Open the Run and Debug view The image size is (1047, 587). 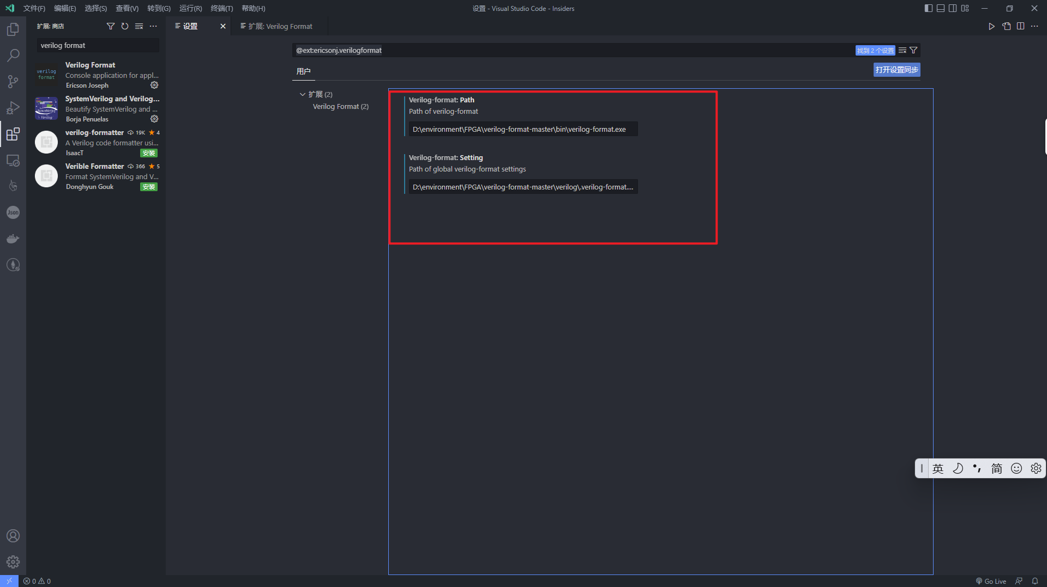click(x=13, y=108)
